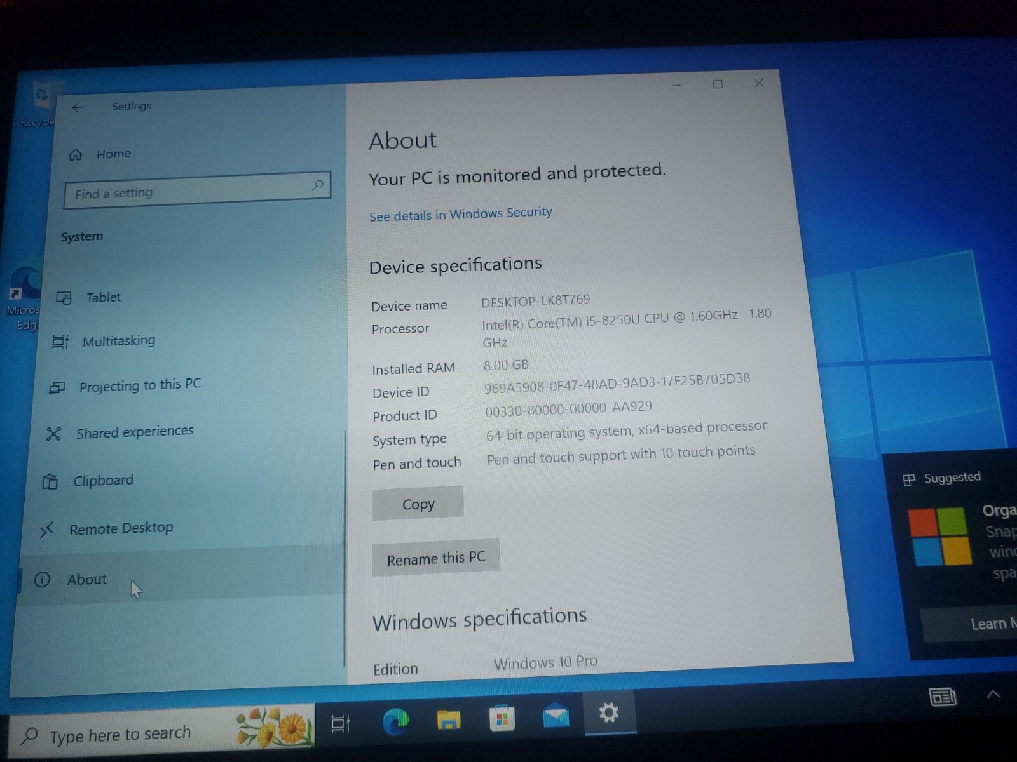Click the Projecting to this PC icon
This screenshot has width=1017, height=762.
coord(57,387)
